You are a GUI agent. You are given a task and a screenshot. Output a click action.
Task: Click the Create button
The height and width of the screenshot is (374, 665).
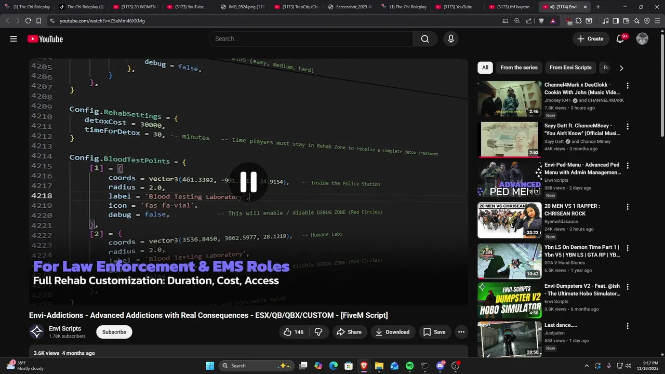[591, 39]
